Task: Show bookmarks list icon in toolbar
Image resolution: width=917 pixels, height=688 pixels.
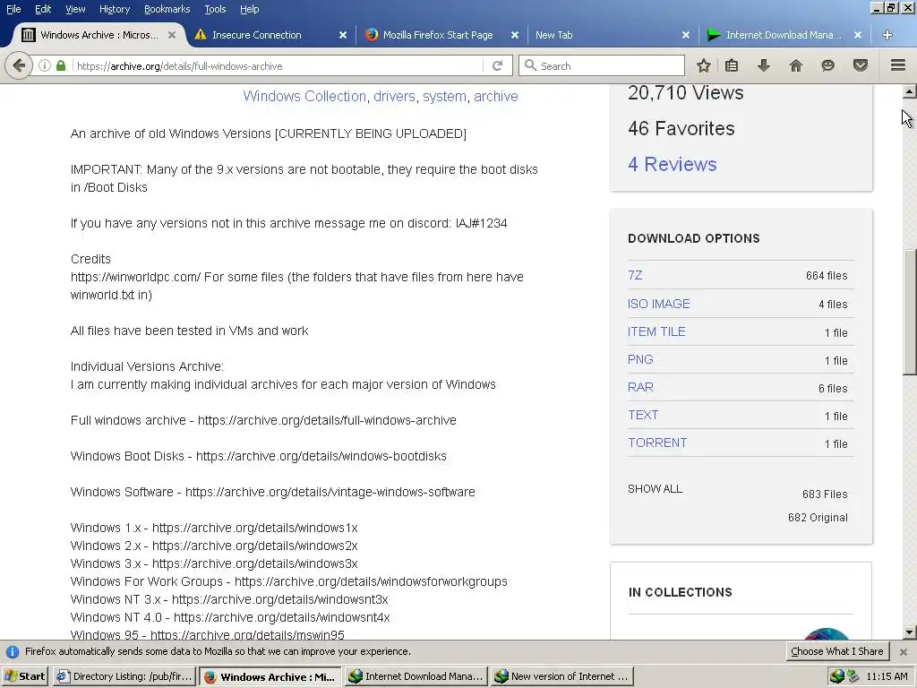Action: tap(732, 65)
